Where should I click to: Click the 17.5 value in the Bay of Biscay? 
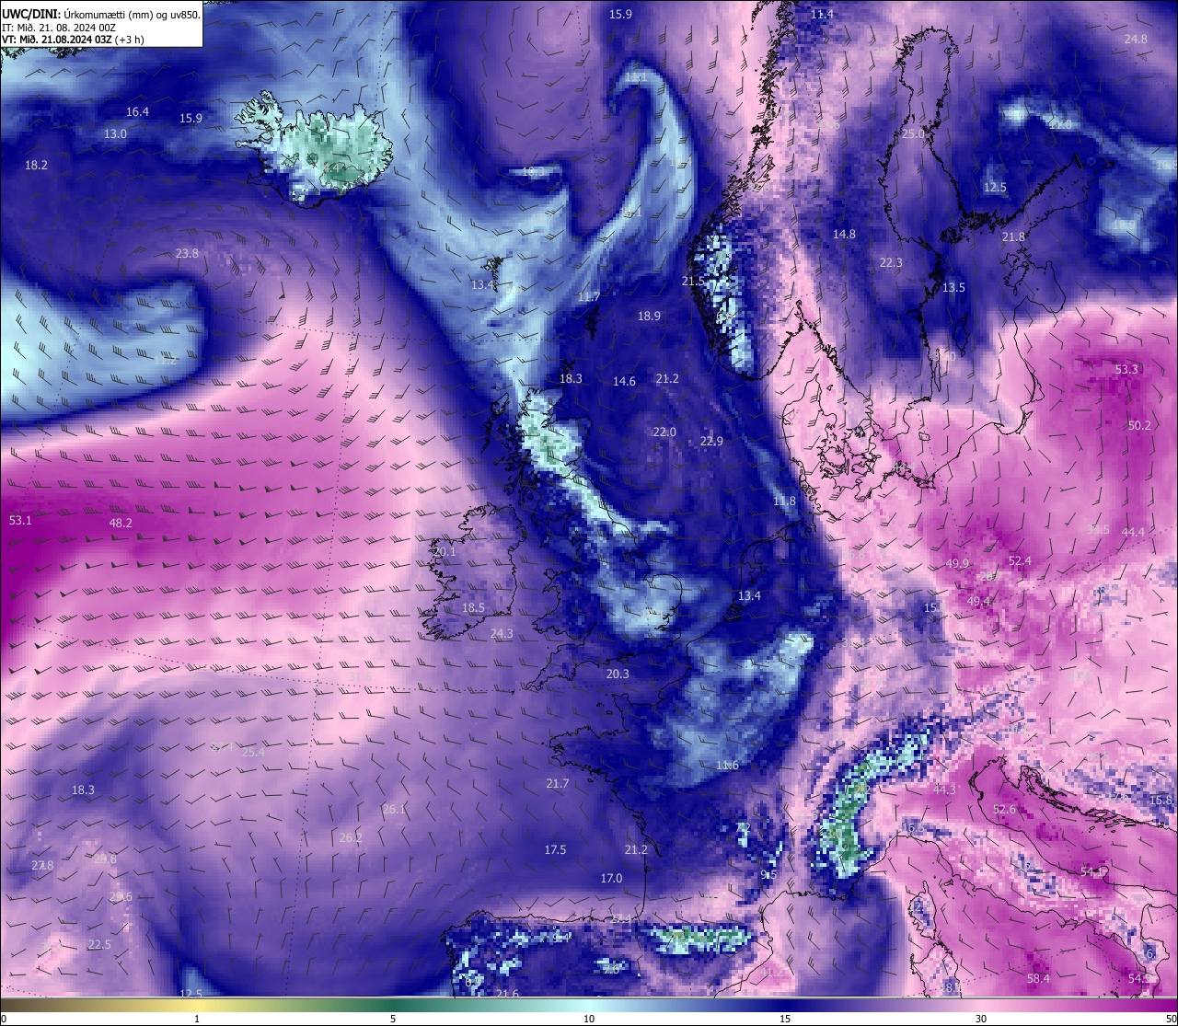pos(555,850)
